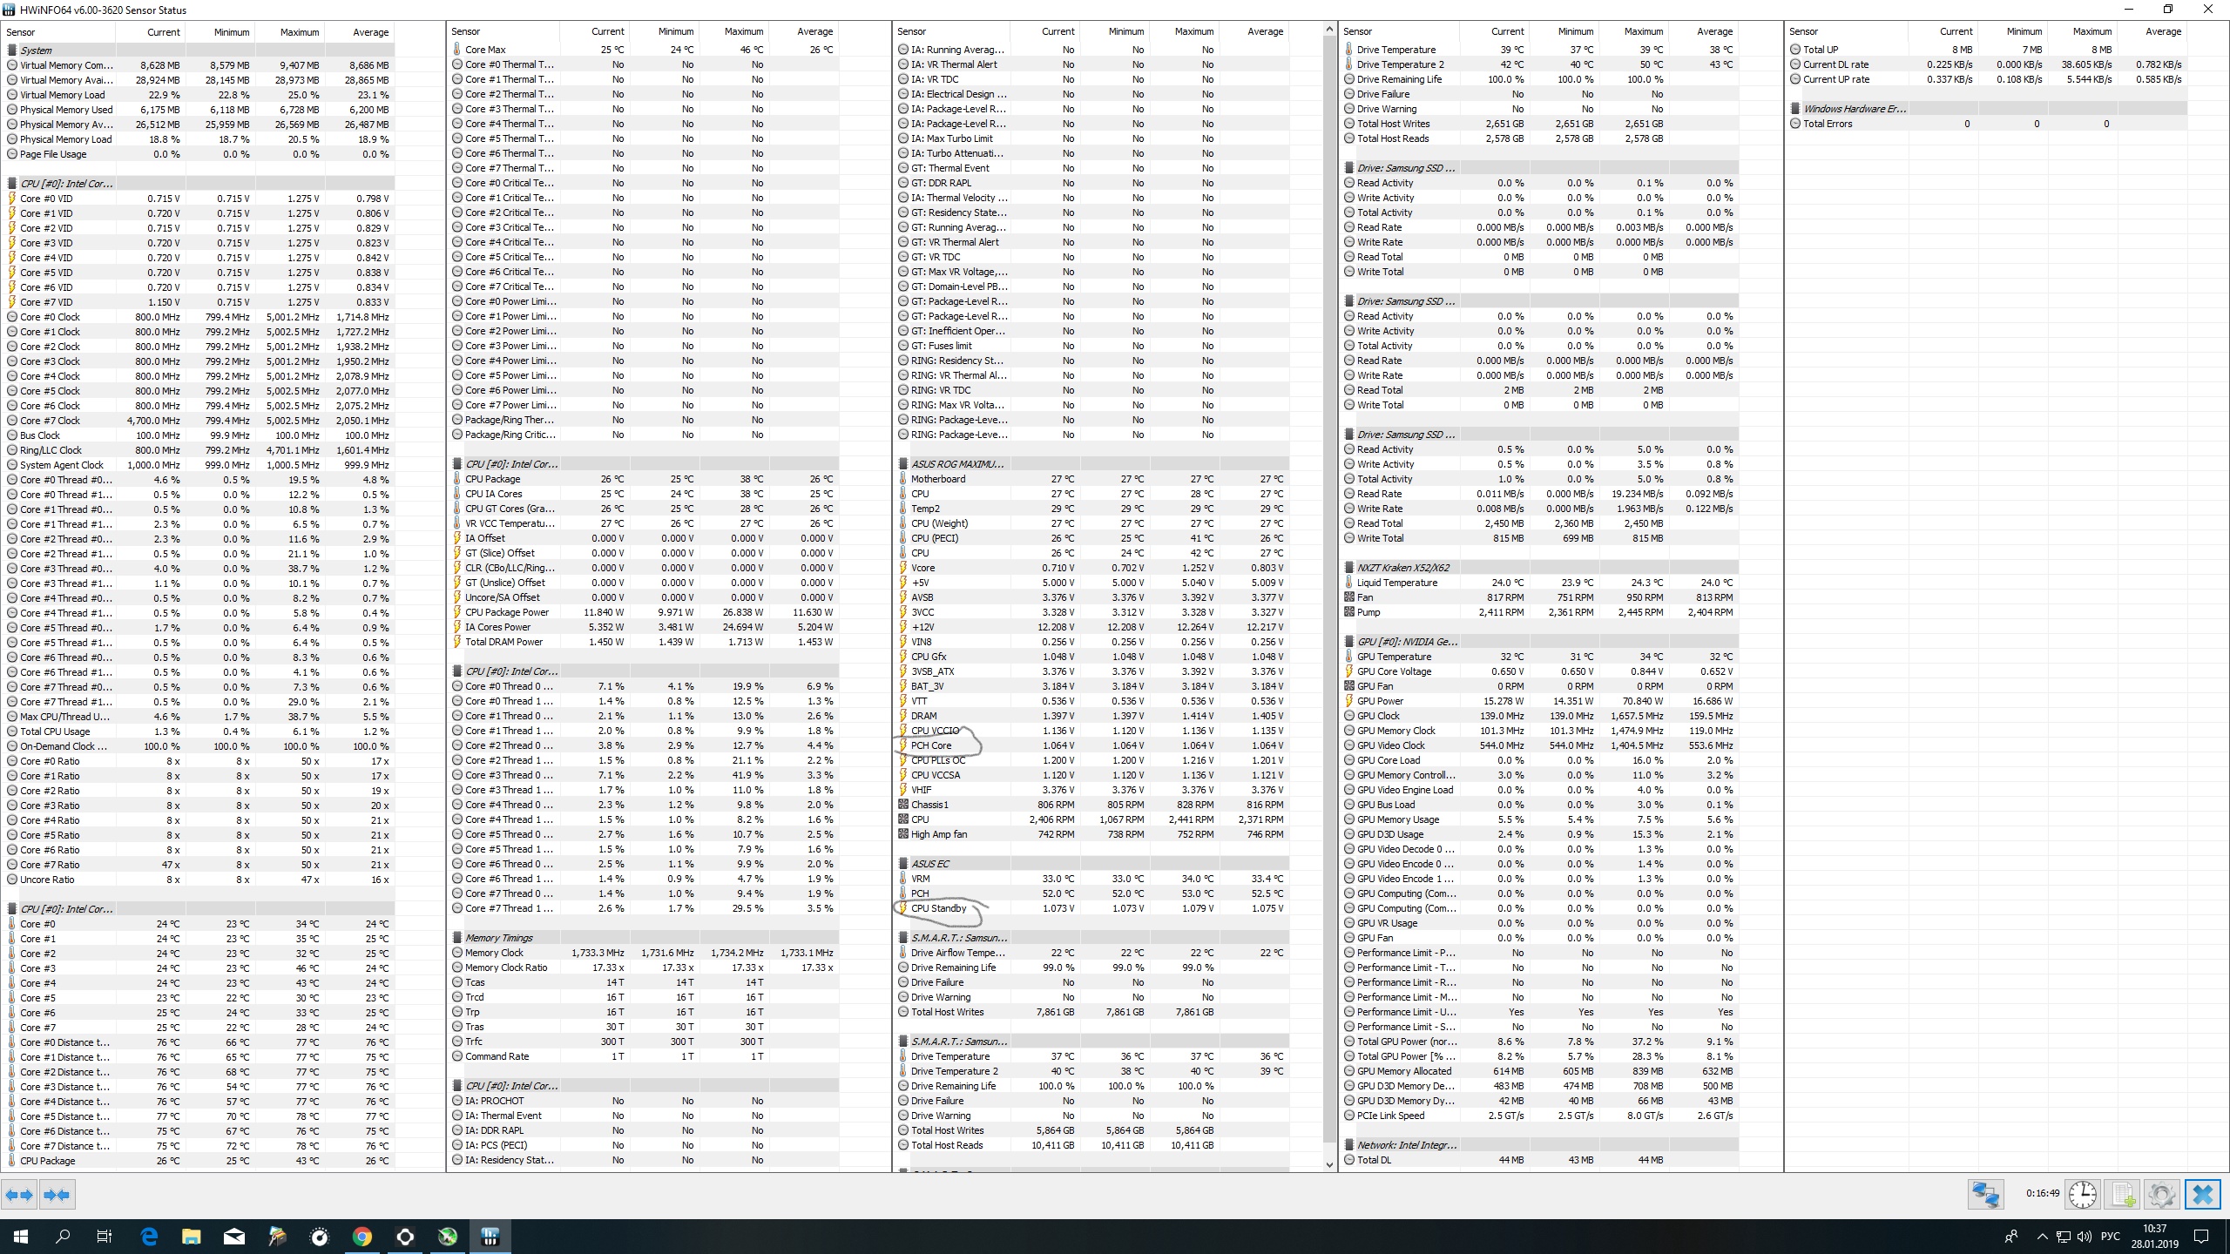Click the volume speaker tray icon
This screenshot has height=1254, width=2230.
pos(2084,1237)
